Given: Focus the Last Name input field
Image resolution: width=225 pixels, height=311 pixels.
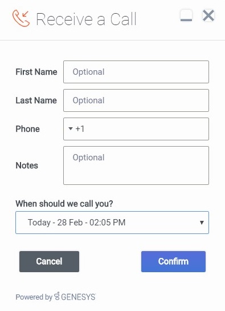Looking at the screenshot, I should click(x=136, y=100).
